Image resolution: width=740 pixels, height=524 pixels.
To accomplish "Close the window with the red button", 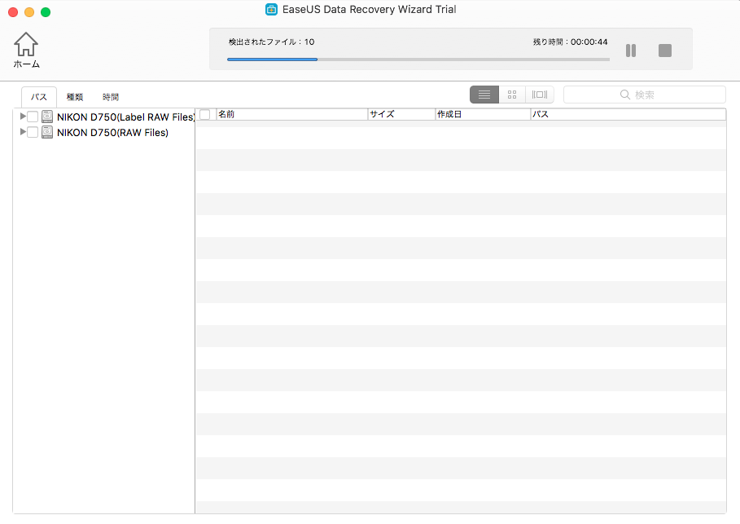I will point(13,12).
